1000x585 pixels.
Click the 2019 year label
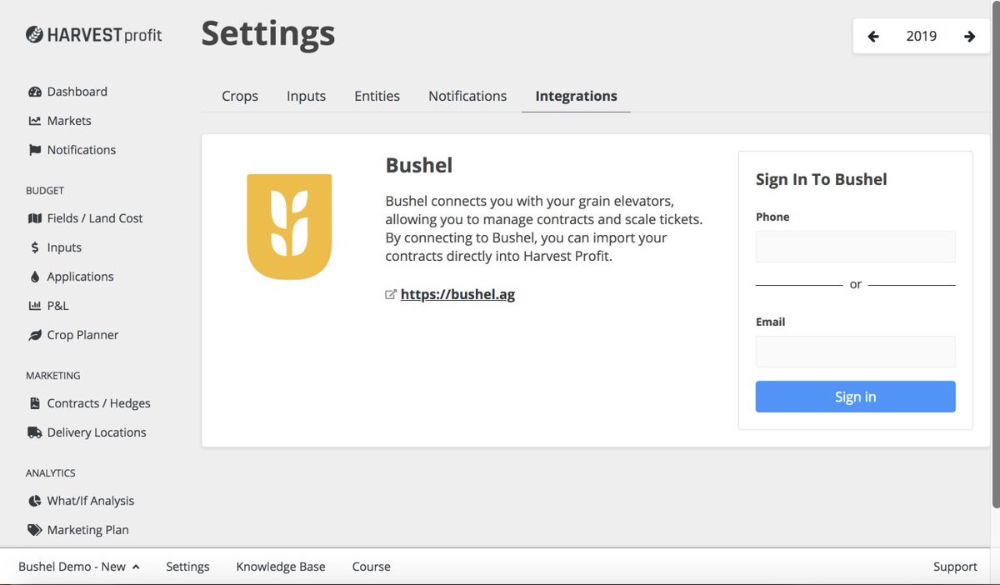[x=921, y=36]
